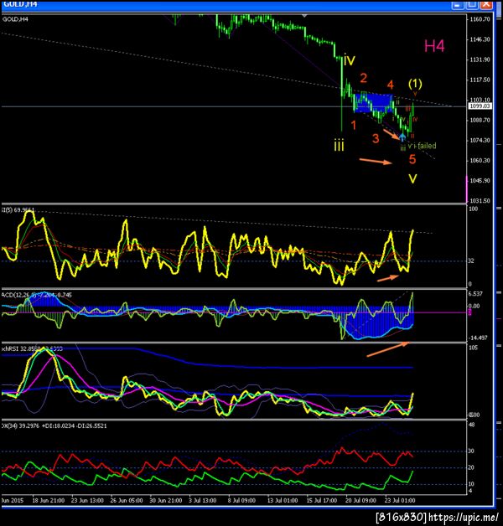Viewport: 503px width, 526px height.
Task: Click the 15 Jul 17:00 time label
Action: tap(322, 500)
